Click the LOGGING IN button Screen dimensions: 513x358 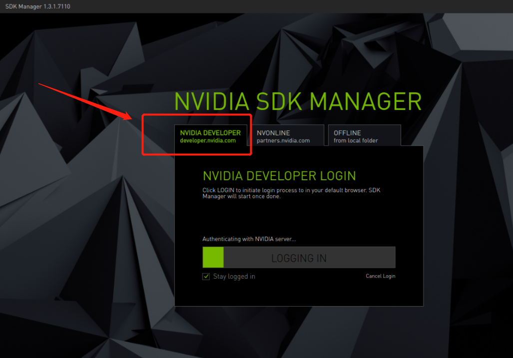[299, 258]
